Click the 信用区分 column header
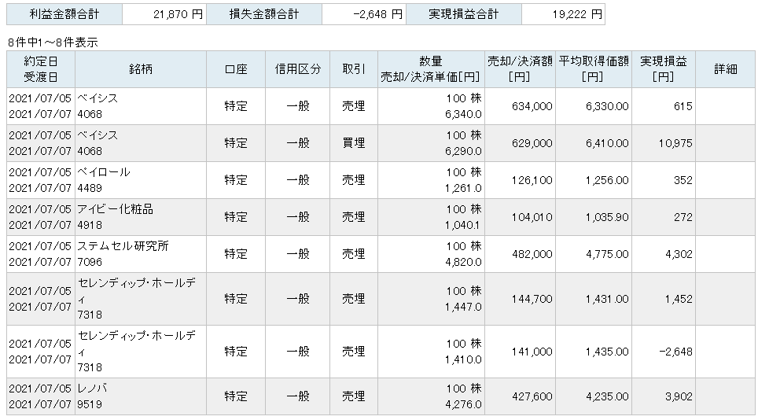758x420 pixels. (298, 69)
